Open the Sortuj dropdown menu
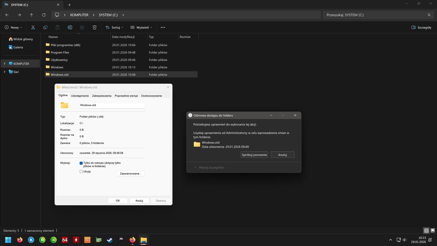Viewport: 437px width, 246px height. tap(114, 27)
